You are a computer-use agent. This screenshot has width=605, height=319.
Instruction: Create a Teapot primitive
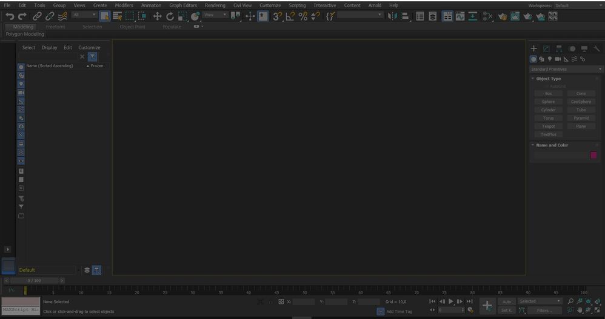[548, 127]
